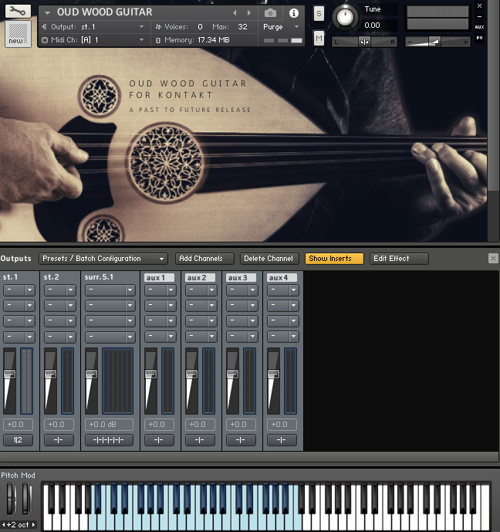Go to next instrument with right arrow
The width and height of the screenshot is (500, 532).
tap(248, 13)
